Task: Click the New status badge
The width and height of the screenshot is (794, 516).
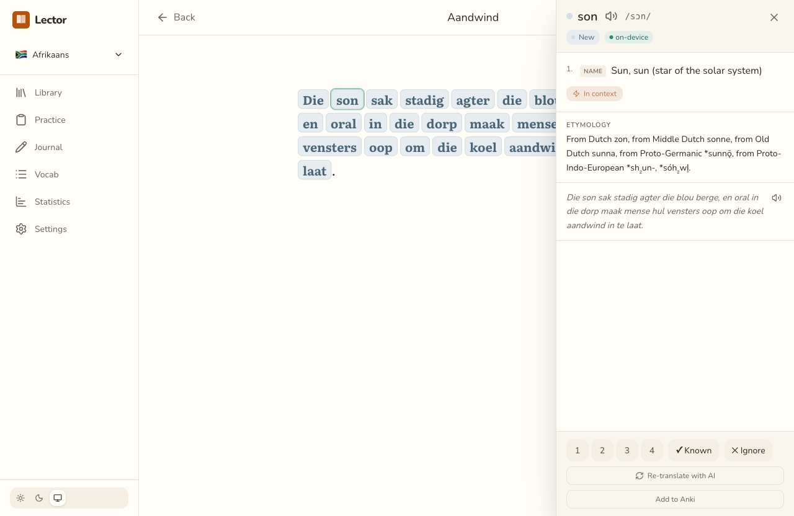Action: point(582,37)
